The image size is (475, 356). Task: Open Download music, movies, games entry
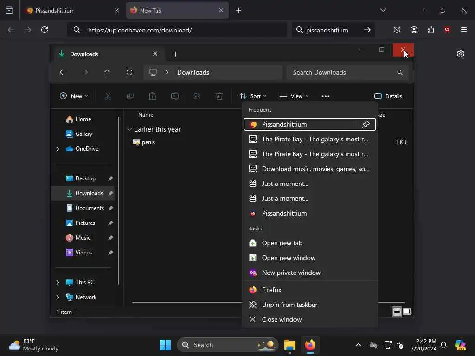tap(309, 169)
